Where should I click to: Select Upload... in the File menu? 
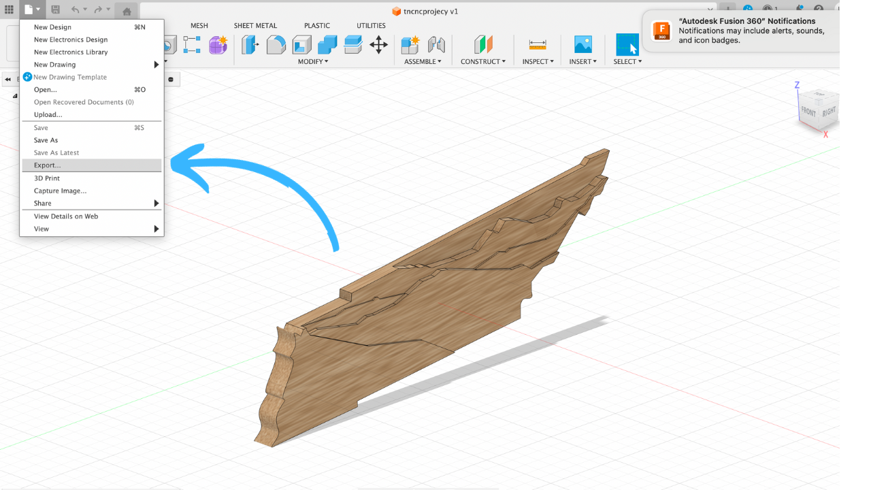[x=92, y=115]
